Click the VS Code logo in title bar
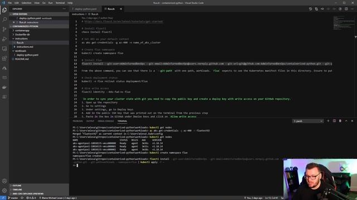The height and width of the screenshot is (200, 357). [x=3, y=3]
